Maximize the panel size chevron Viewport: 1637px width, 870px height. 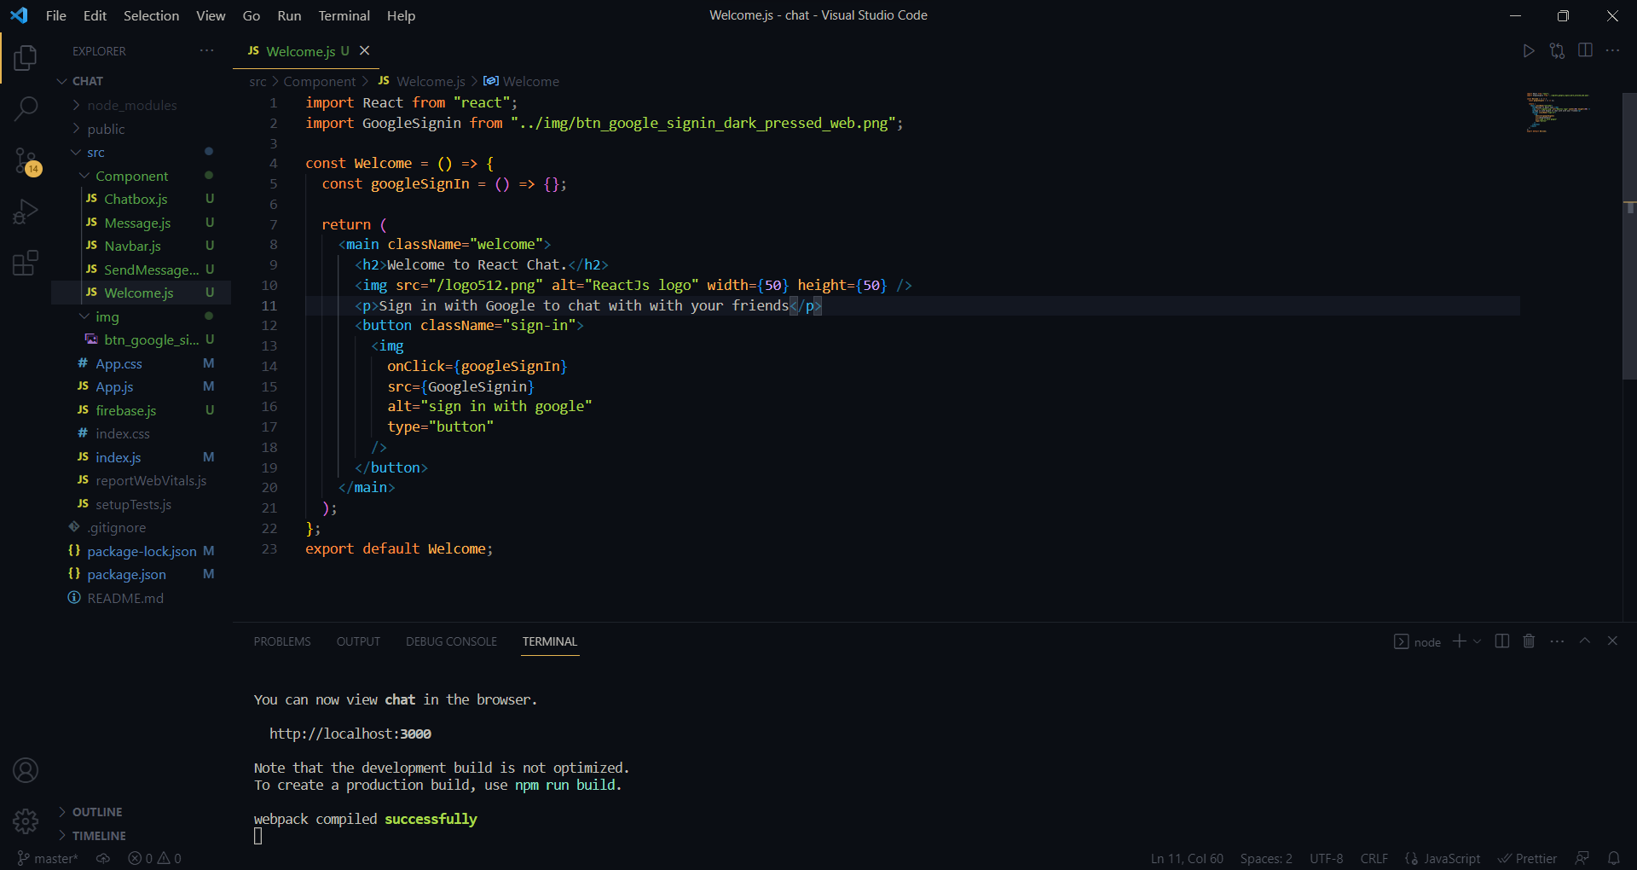click(1584, 641)
